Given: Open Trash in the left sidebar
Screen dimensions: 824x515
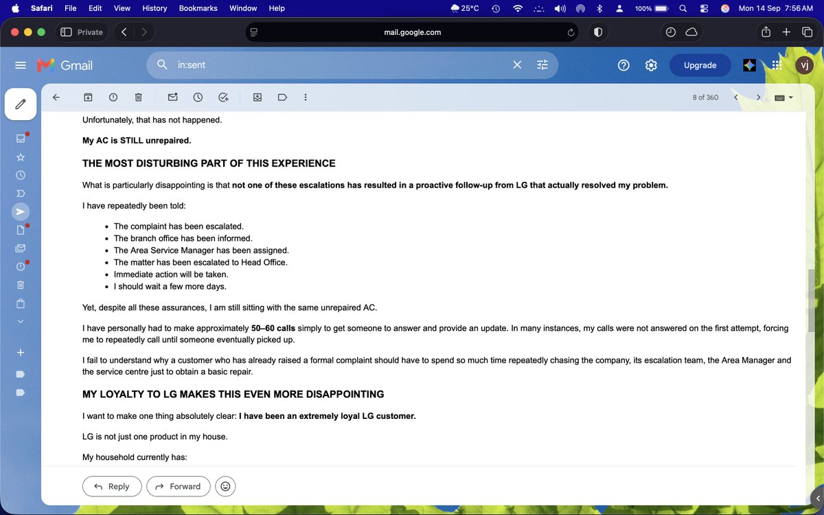Looking at the screenshot, I should (x=21, y=284).
